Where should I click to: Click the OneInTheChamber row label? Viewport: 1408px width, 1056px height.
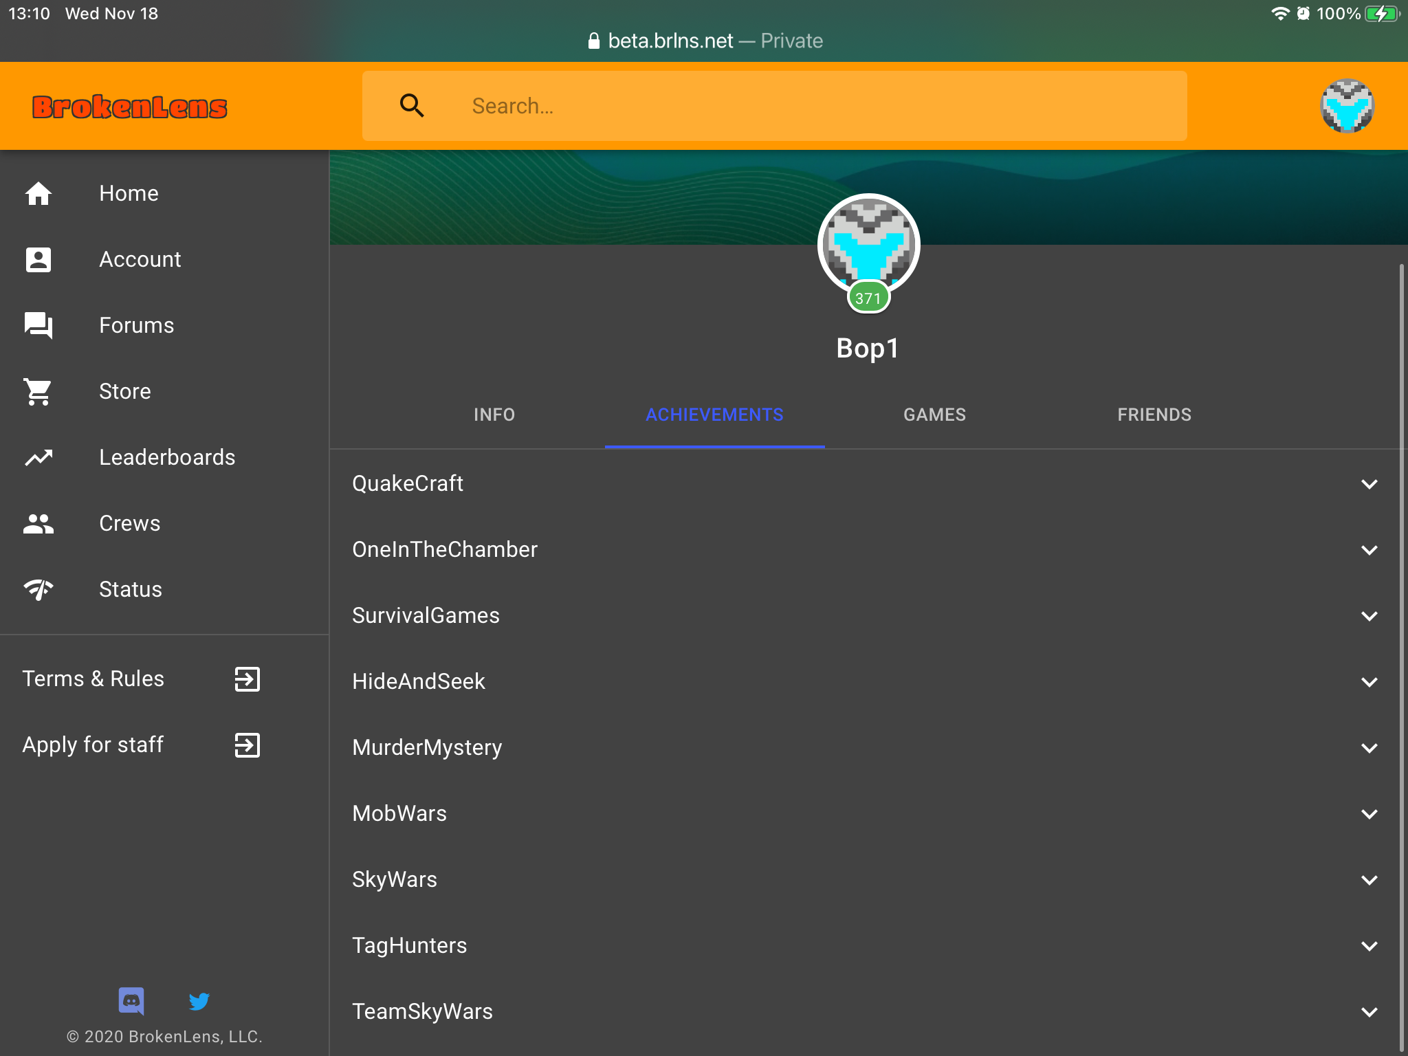[444, 549]
